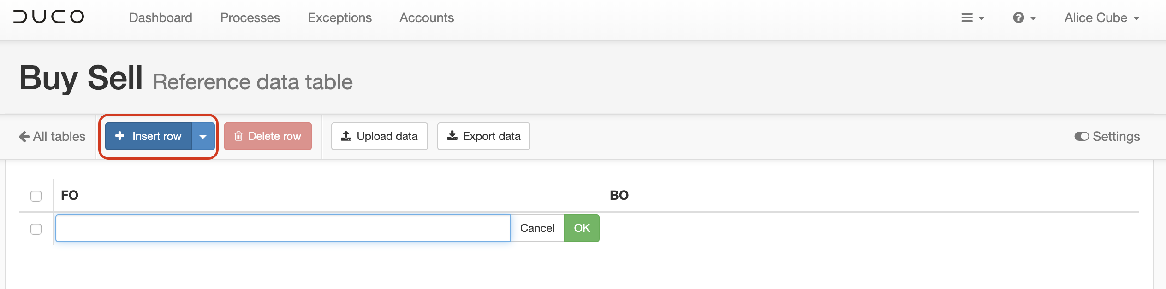Focus the FO cell text input

283,228
